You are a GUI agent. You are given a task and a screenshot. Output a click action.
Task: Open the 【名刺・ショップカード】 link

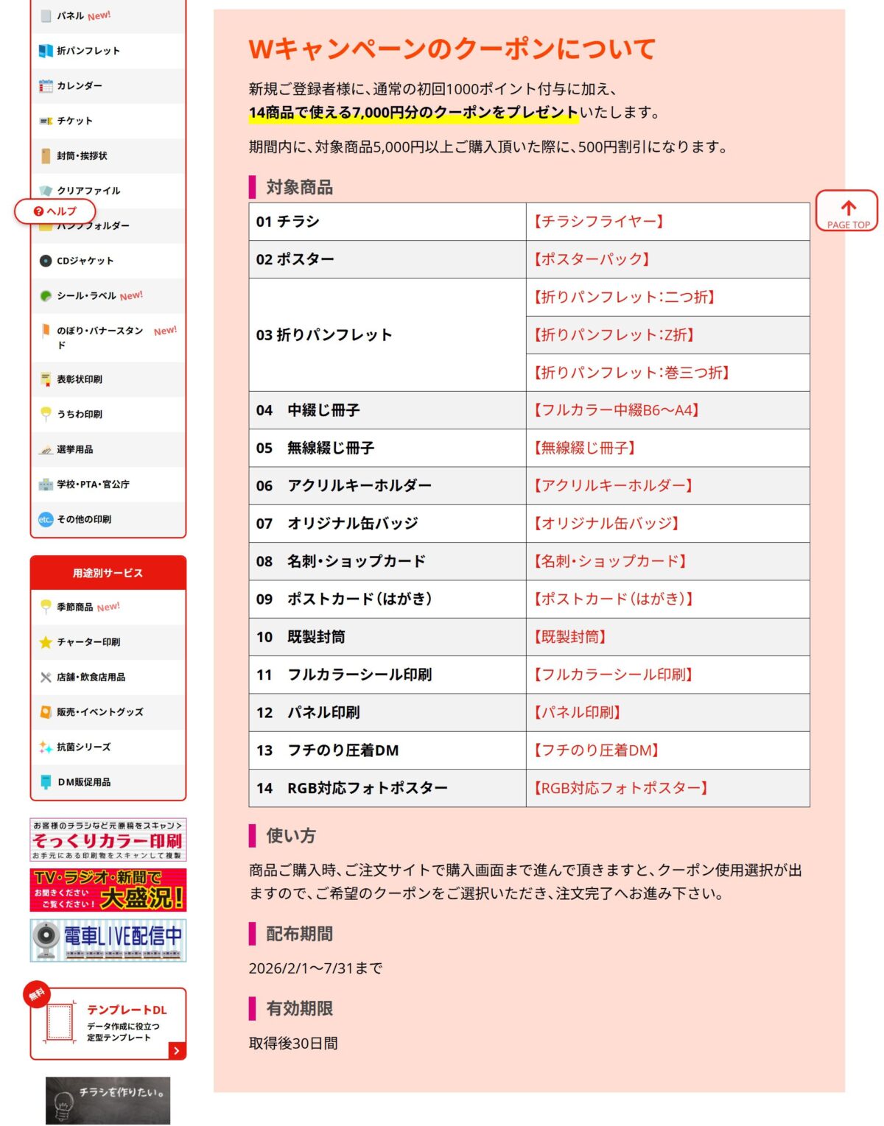pyautogui.click(x=610, y=561)
